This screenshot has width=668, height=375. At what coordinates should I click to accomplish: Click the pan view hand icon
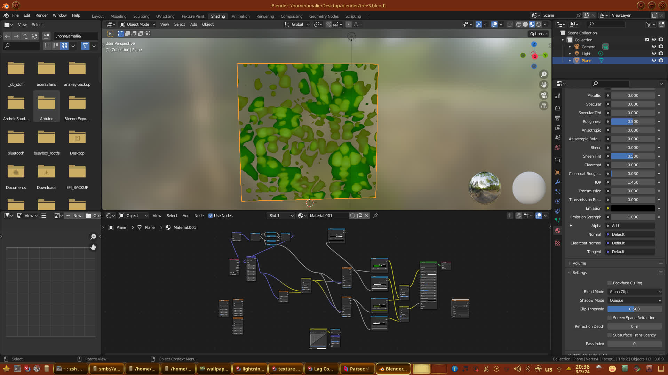point(544,85)
